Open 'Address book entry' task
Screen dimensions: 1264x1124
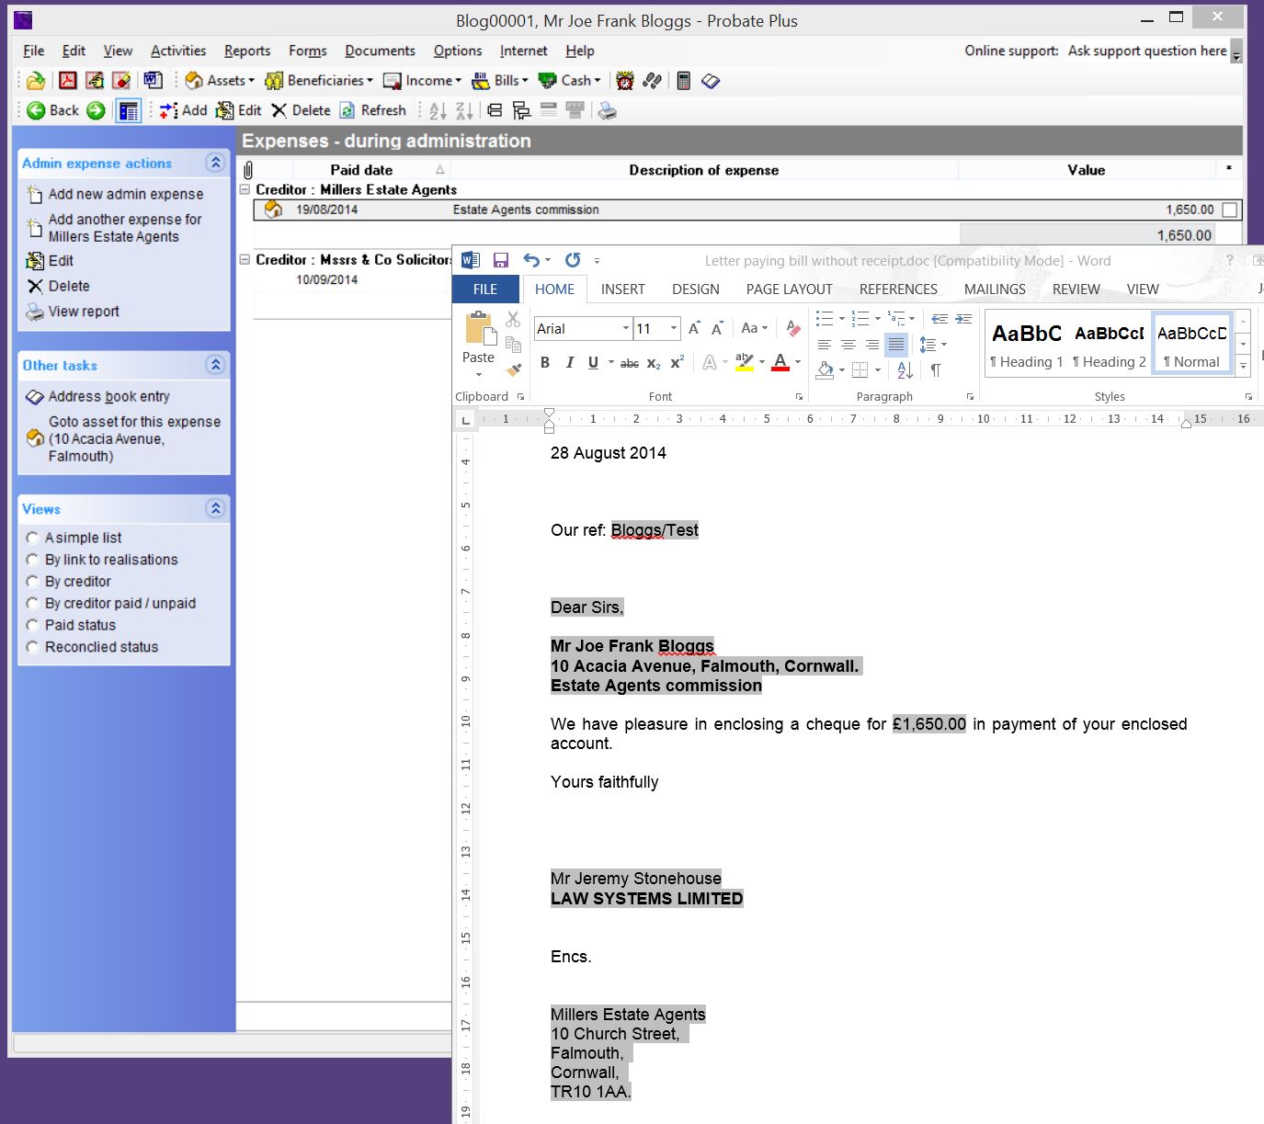click(108, 396)
